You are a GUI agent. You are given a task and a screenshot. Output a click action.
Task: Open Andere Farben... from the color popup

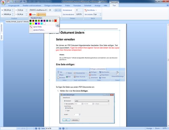[x=39, y=30]
